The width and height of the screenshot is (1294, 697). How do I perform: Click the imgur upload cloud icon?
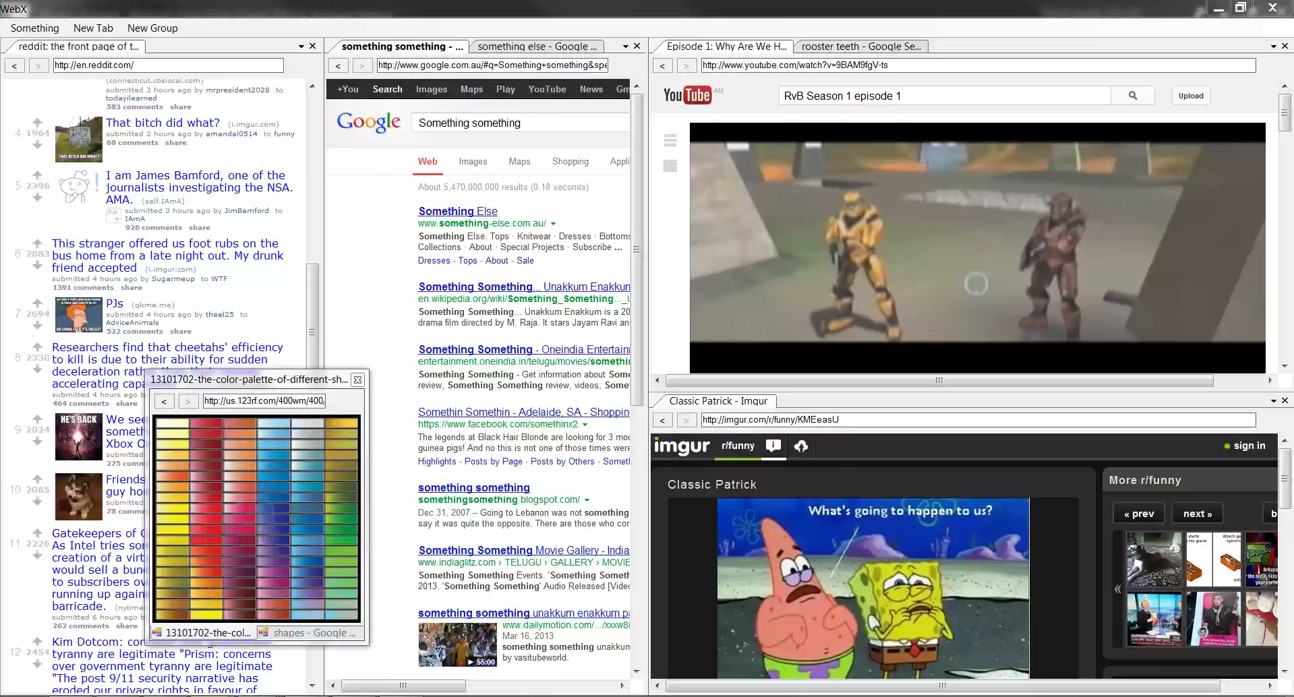click(801, 446)
